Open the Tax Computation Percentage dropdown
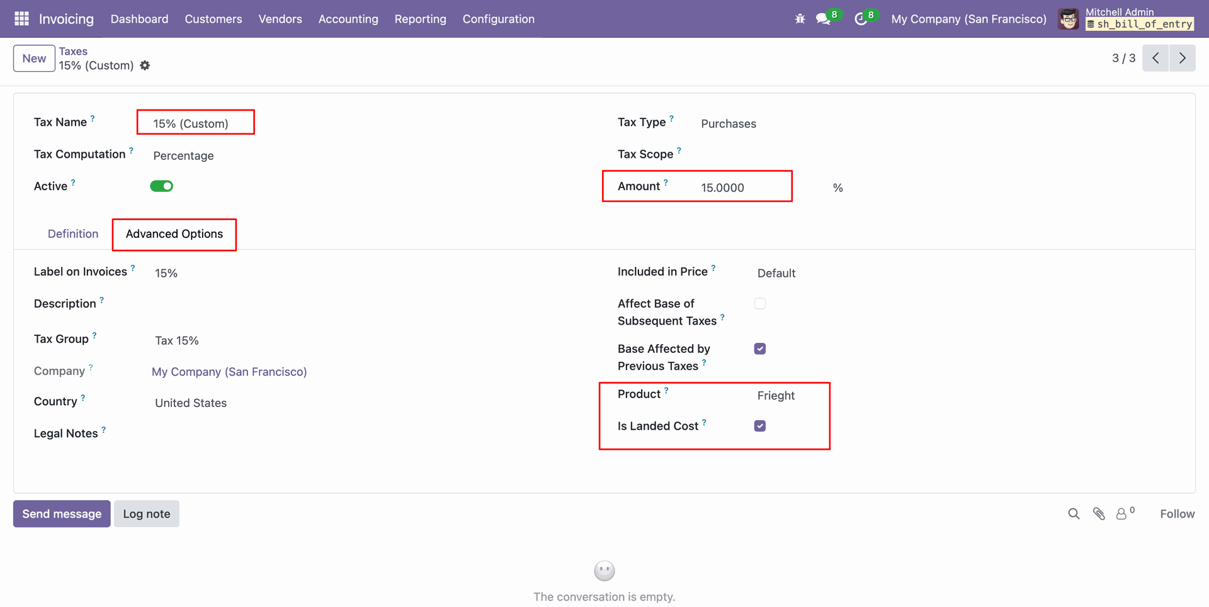Screen dimensions: 1209x607 [x=183, y=156]
